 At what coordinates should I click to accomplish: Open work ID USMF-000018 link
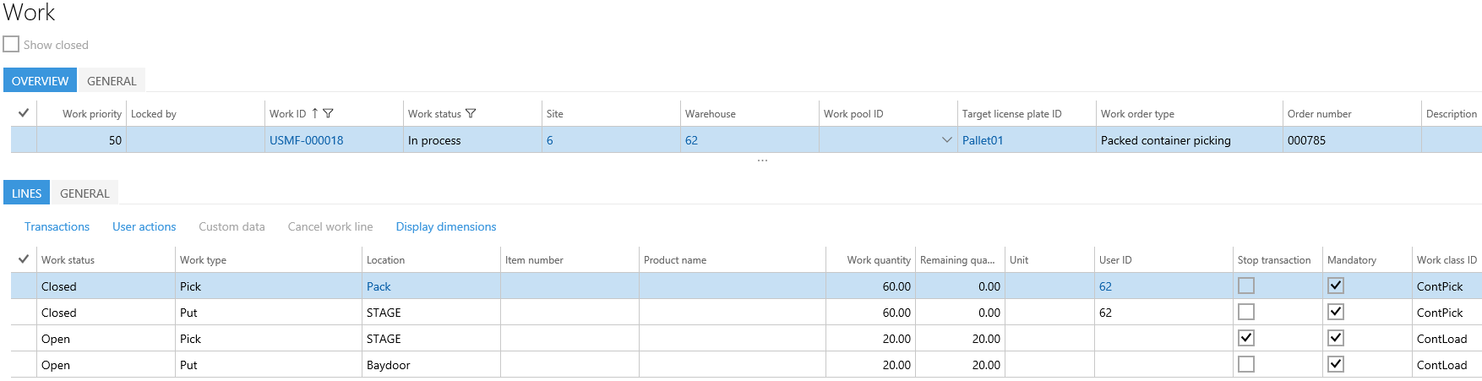[306, 140]
